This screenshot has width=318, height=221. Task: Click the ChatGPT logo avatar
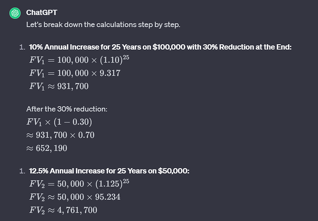[x=15, y=13]
